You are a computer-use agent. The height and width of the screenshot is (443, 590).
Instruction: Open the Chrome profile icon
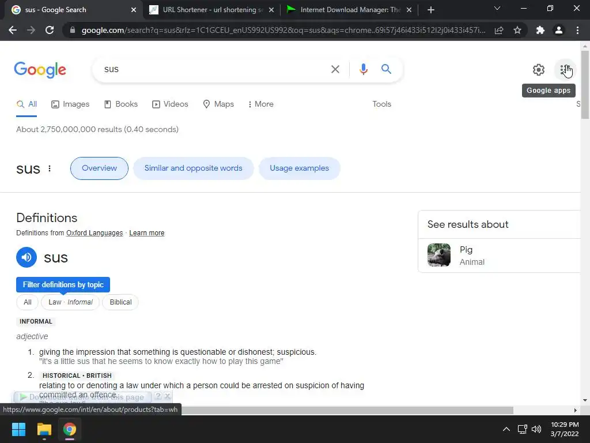[x=559, y=30]
